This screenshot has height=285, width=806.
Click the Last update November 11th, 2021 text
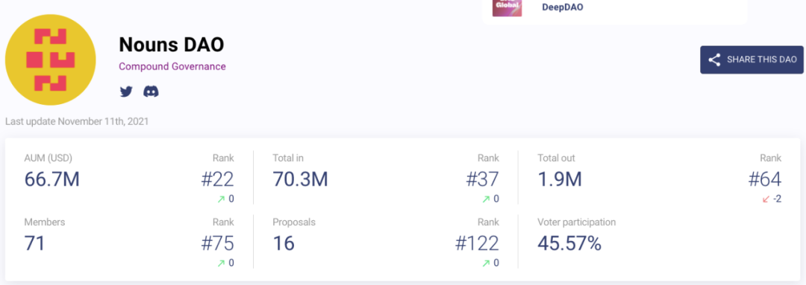(77, 121)
